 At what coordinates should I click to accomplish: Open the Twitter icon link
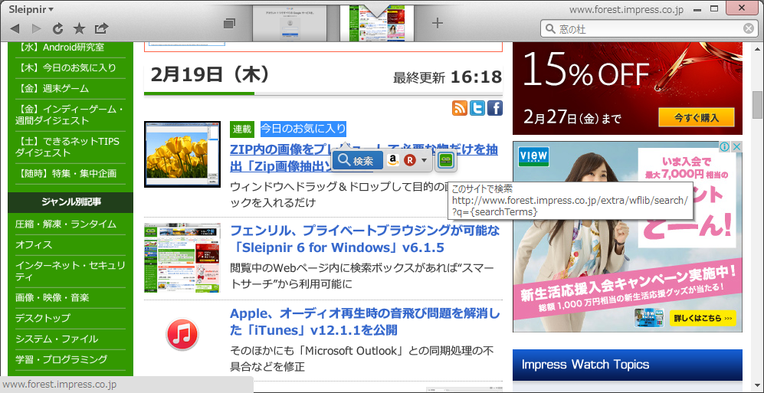[x=477, y=107]
